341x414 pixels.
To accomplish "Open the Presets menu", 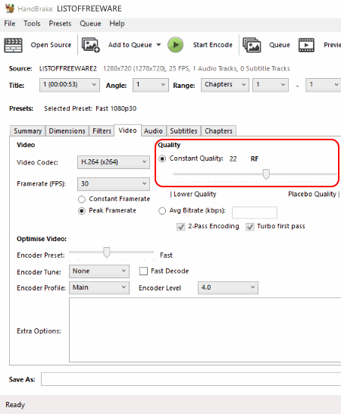I will point(60,24).
